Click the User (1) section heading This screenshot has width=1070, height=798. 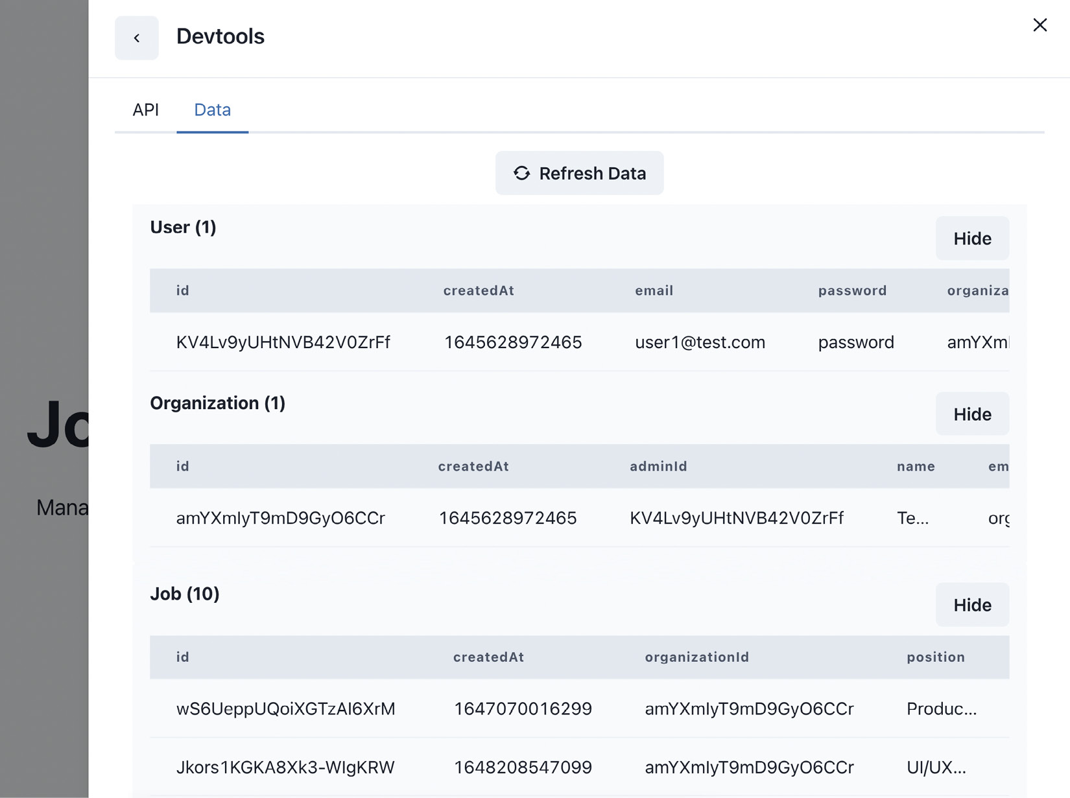pos(183,228)
